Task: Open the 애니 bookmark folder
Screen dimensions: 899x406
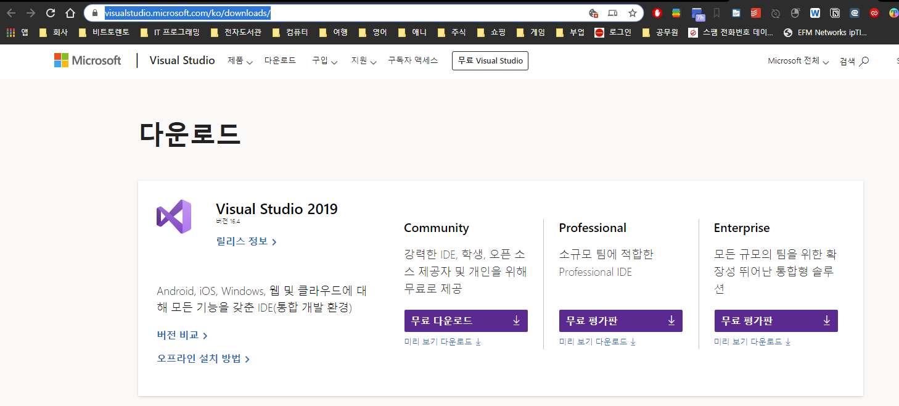Action: click(x=412, y=33)
